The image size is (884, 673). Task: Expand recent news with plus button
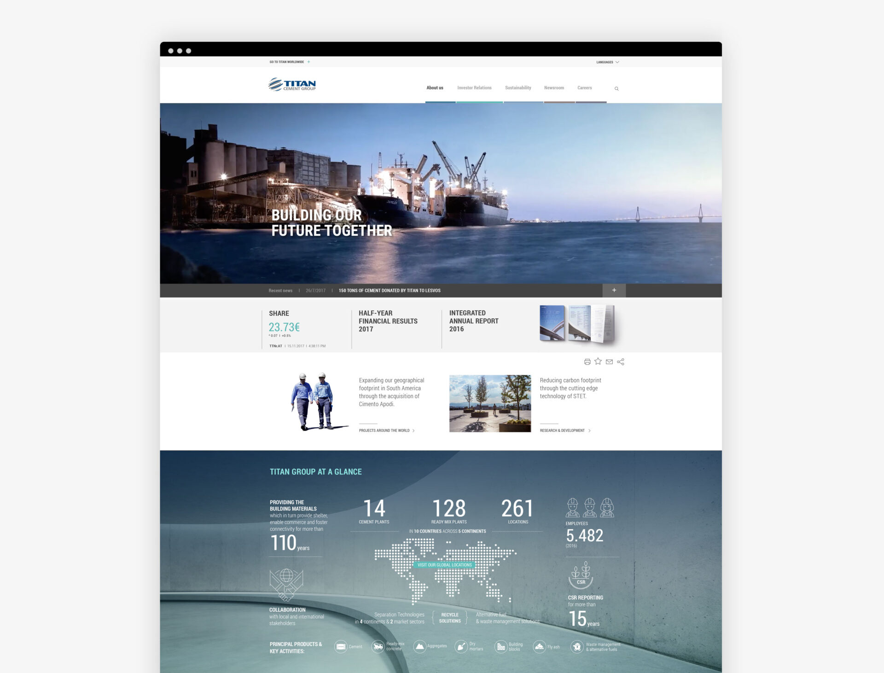[x=614, y=290]
